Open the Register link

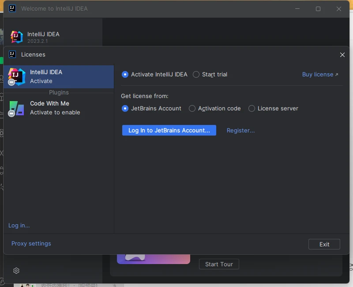(x=240, y=130)
